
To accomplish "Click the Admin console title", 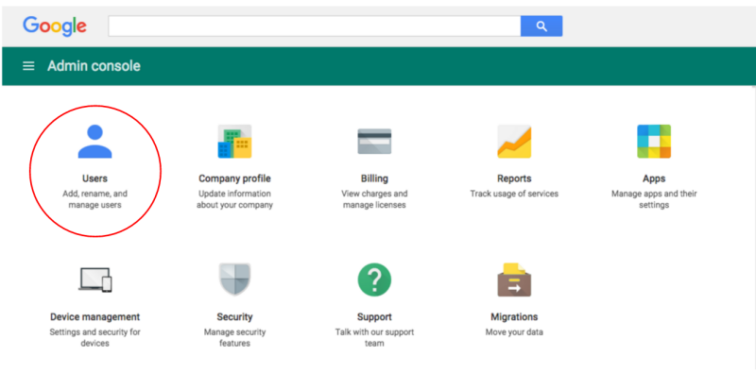I will tap(94, 66).
